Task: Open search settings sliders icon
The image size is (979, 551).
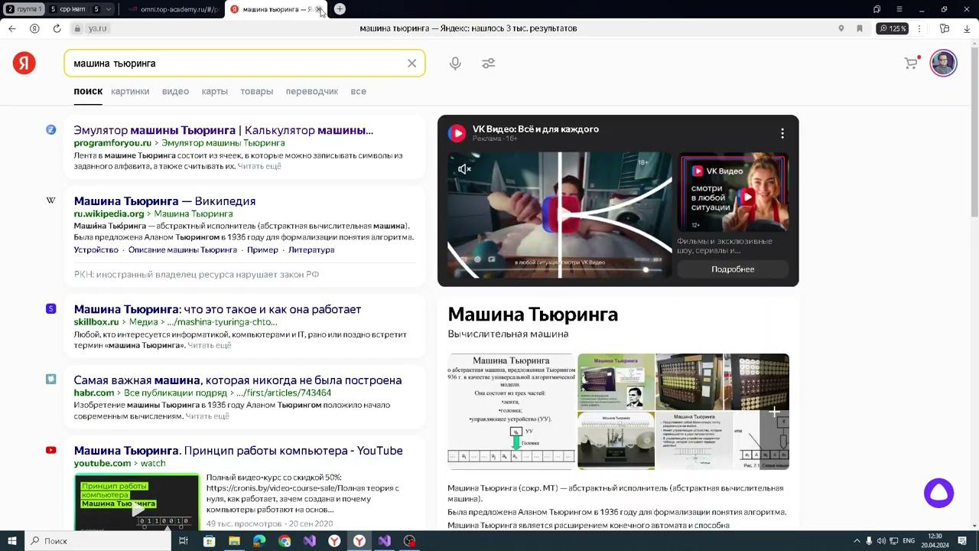Action: [488, 64]
